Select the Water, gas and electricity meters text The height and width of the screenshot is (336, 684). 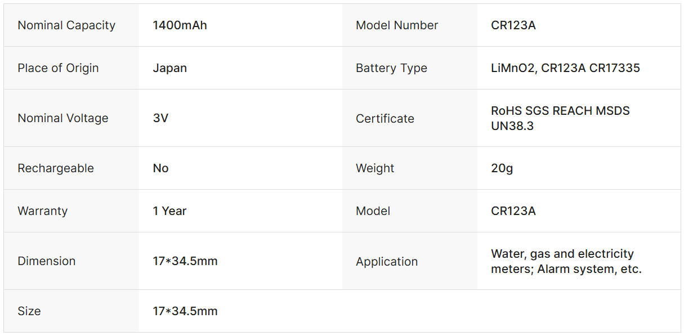point(562,254)
